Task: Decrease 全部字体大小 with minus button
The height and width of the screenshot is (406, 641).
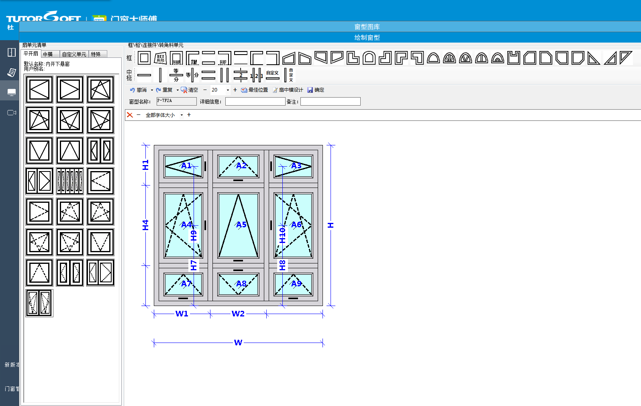Action: (x=139, y=115)
